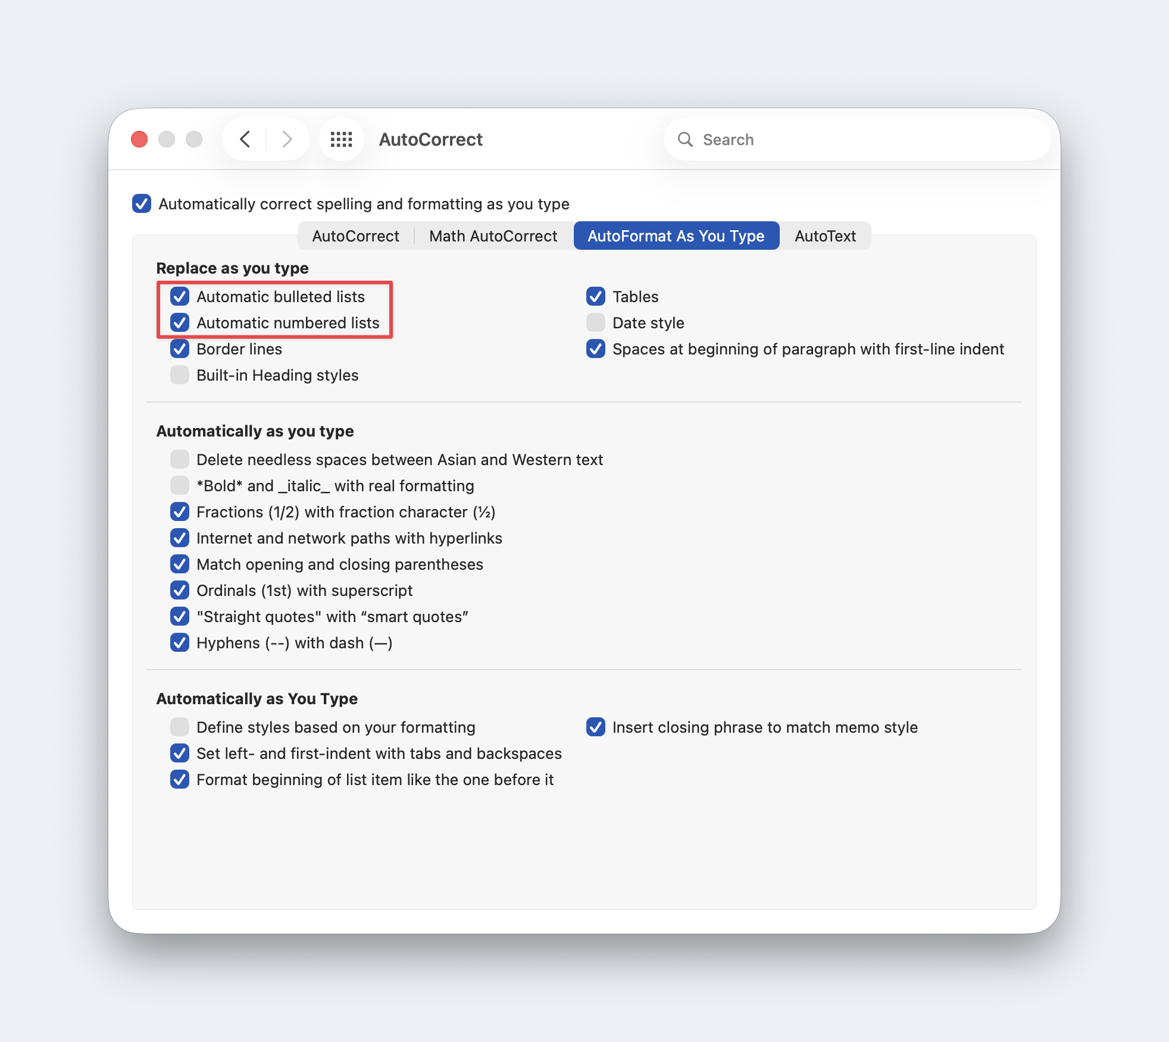Image resolution: width=1169 pixels, height=1042 pixels.
Task: Select the AutoFormat As You Type tab
Action: click(676, 236)
